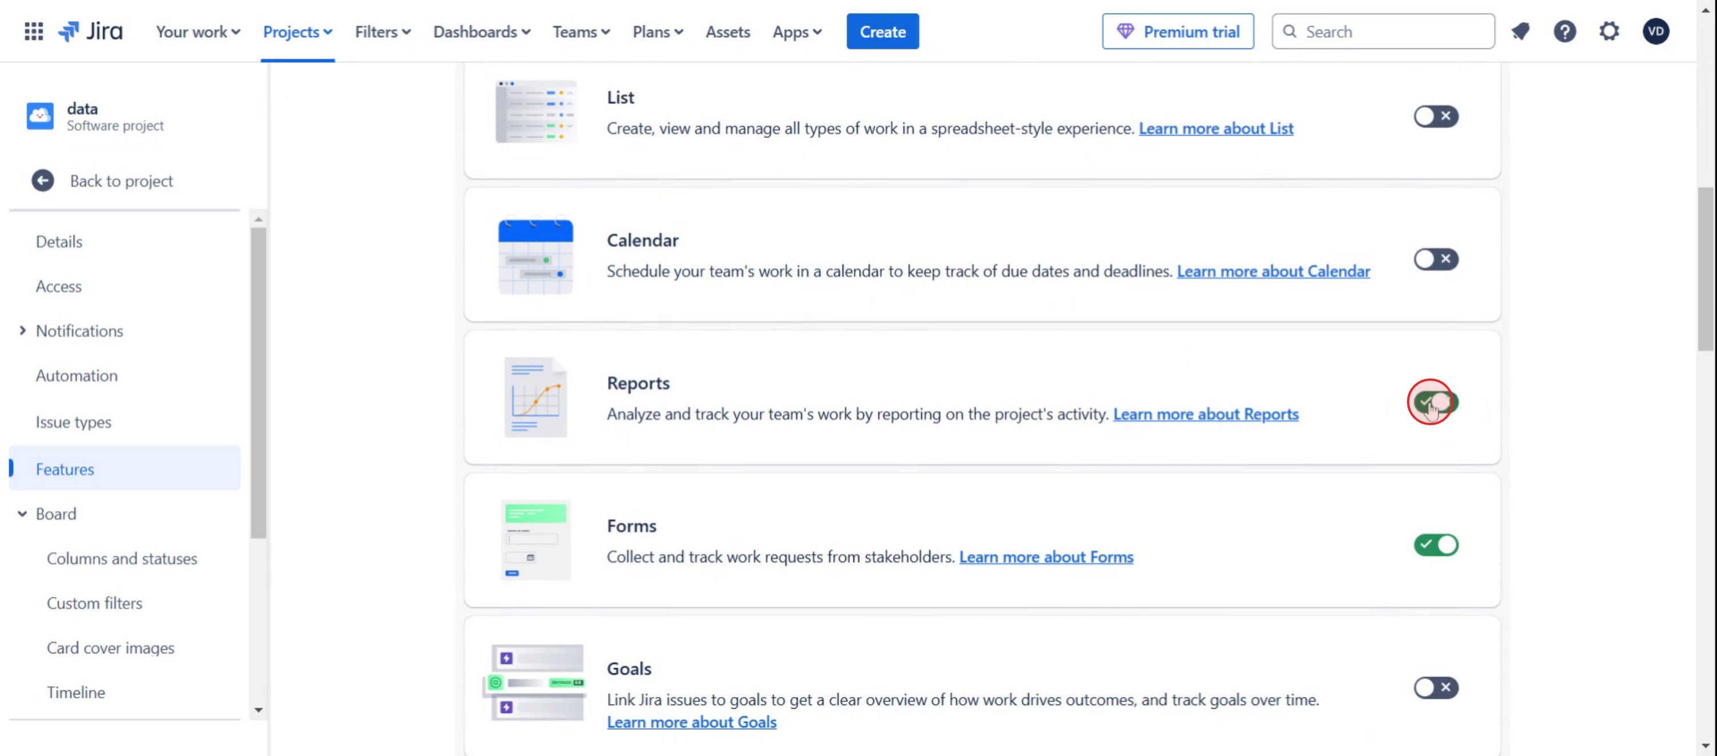Image resolution: width=1717 pixels, height=756 pixels.
Task: Click the Back to project arrow icon
Action: click(x=43, y=180)
